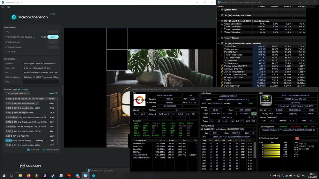Click the Ryzen logo in System Summary
This screenshot has height=179, width=319.
point(139,100)
